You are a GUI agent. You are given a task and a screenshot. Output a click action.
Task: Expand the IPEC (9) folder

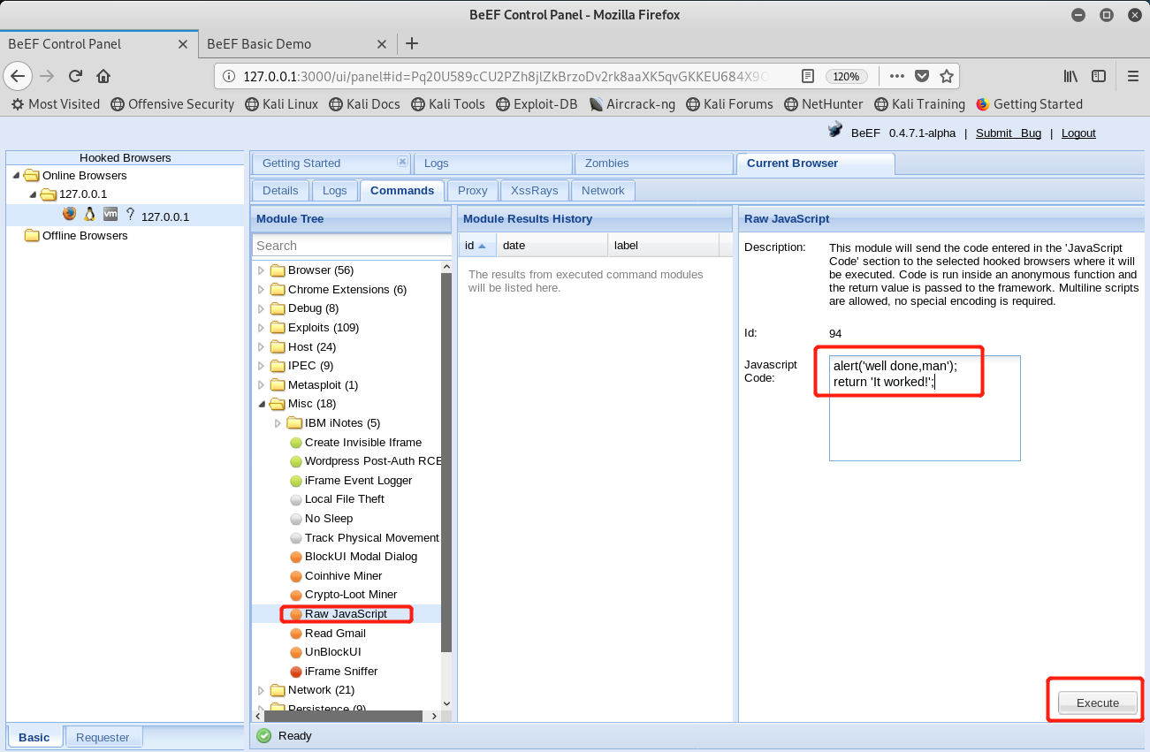point(261,366)
